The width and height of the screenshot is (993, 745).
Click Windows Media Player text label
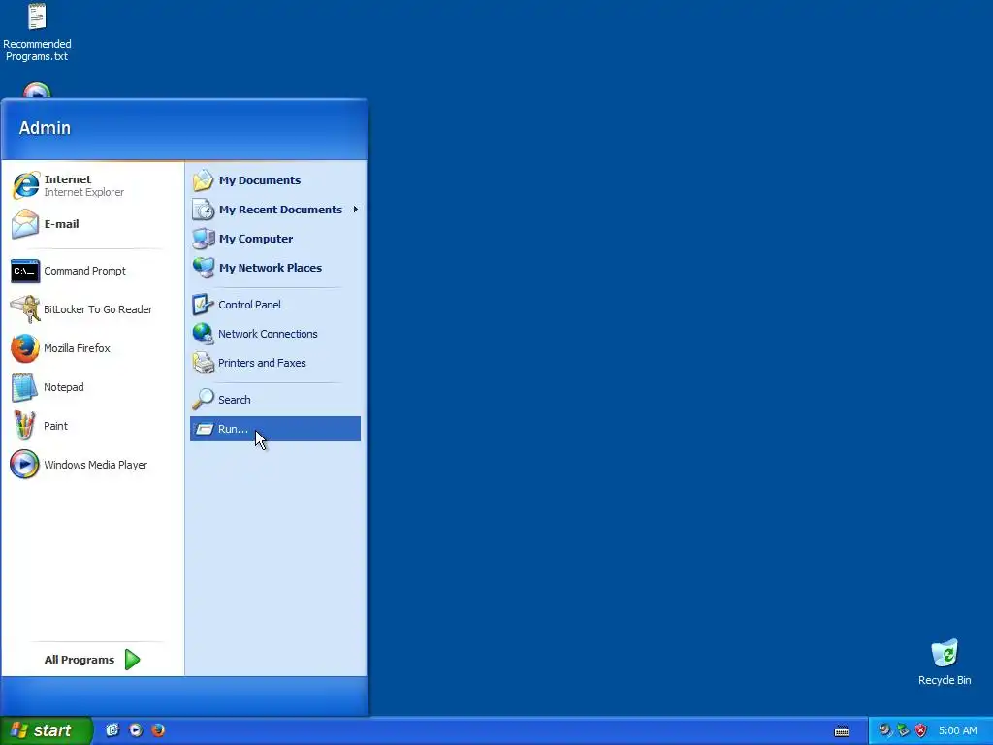[96, 465]
